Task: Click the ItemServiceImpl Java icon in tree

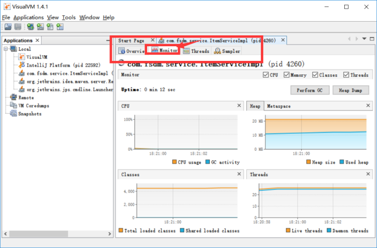Action: (22, 73)
